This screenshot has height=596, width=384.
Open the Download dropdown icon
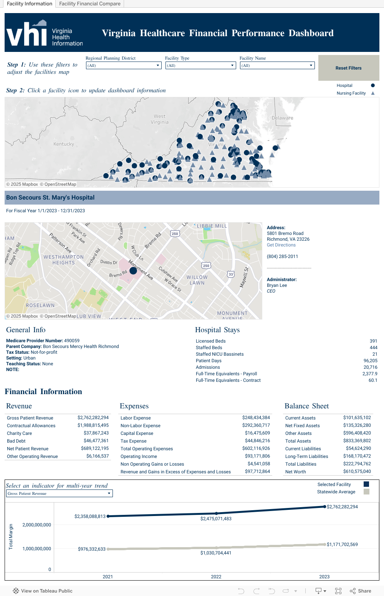point(321,591)
